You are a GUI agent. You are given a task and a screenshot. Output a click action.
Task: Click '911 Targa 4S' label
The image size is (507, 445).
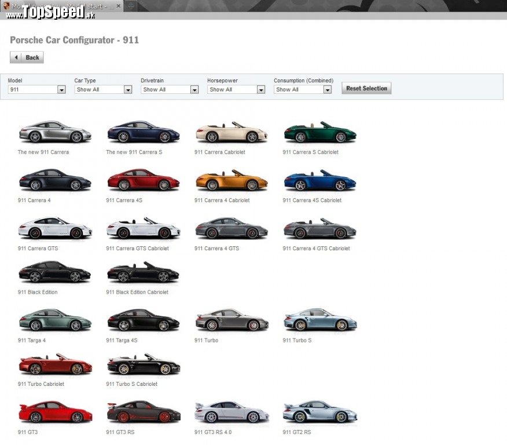[x=122, y=340]
